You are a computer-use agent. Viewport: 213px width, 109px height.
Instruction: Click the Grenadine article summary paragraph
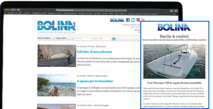[x=109, y=91]
